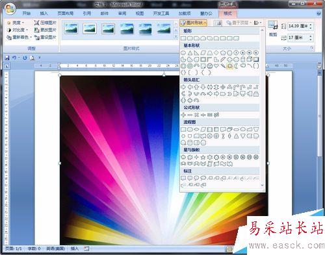Select the up arrow block shape
The width and height of the screenshot is (325, 255).
(x=196, y=87)
